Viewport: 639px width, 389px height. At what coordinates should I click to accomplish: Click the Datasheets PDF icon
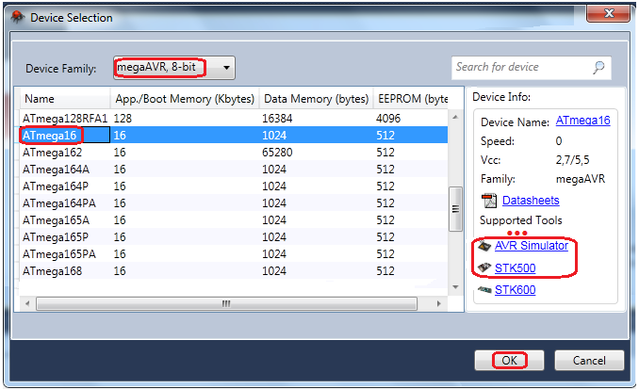point(489,201)
